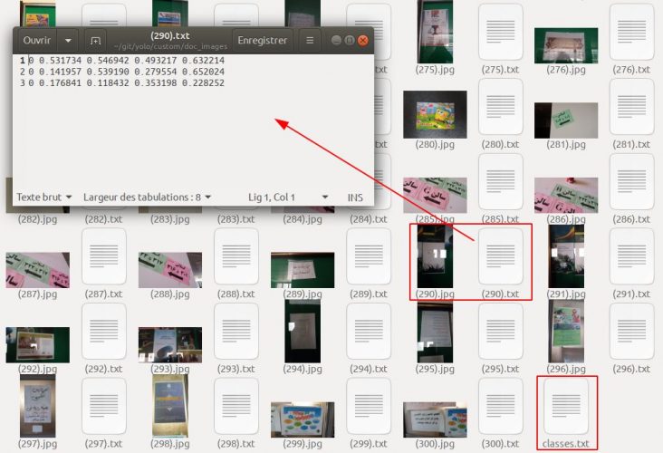Image resolution: width=663 pixels, height=453 pixels.
Task: Open the Texte brut language dropdown
Action: pos(43,197)
